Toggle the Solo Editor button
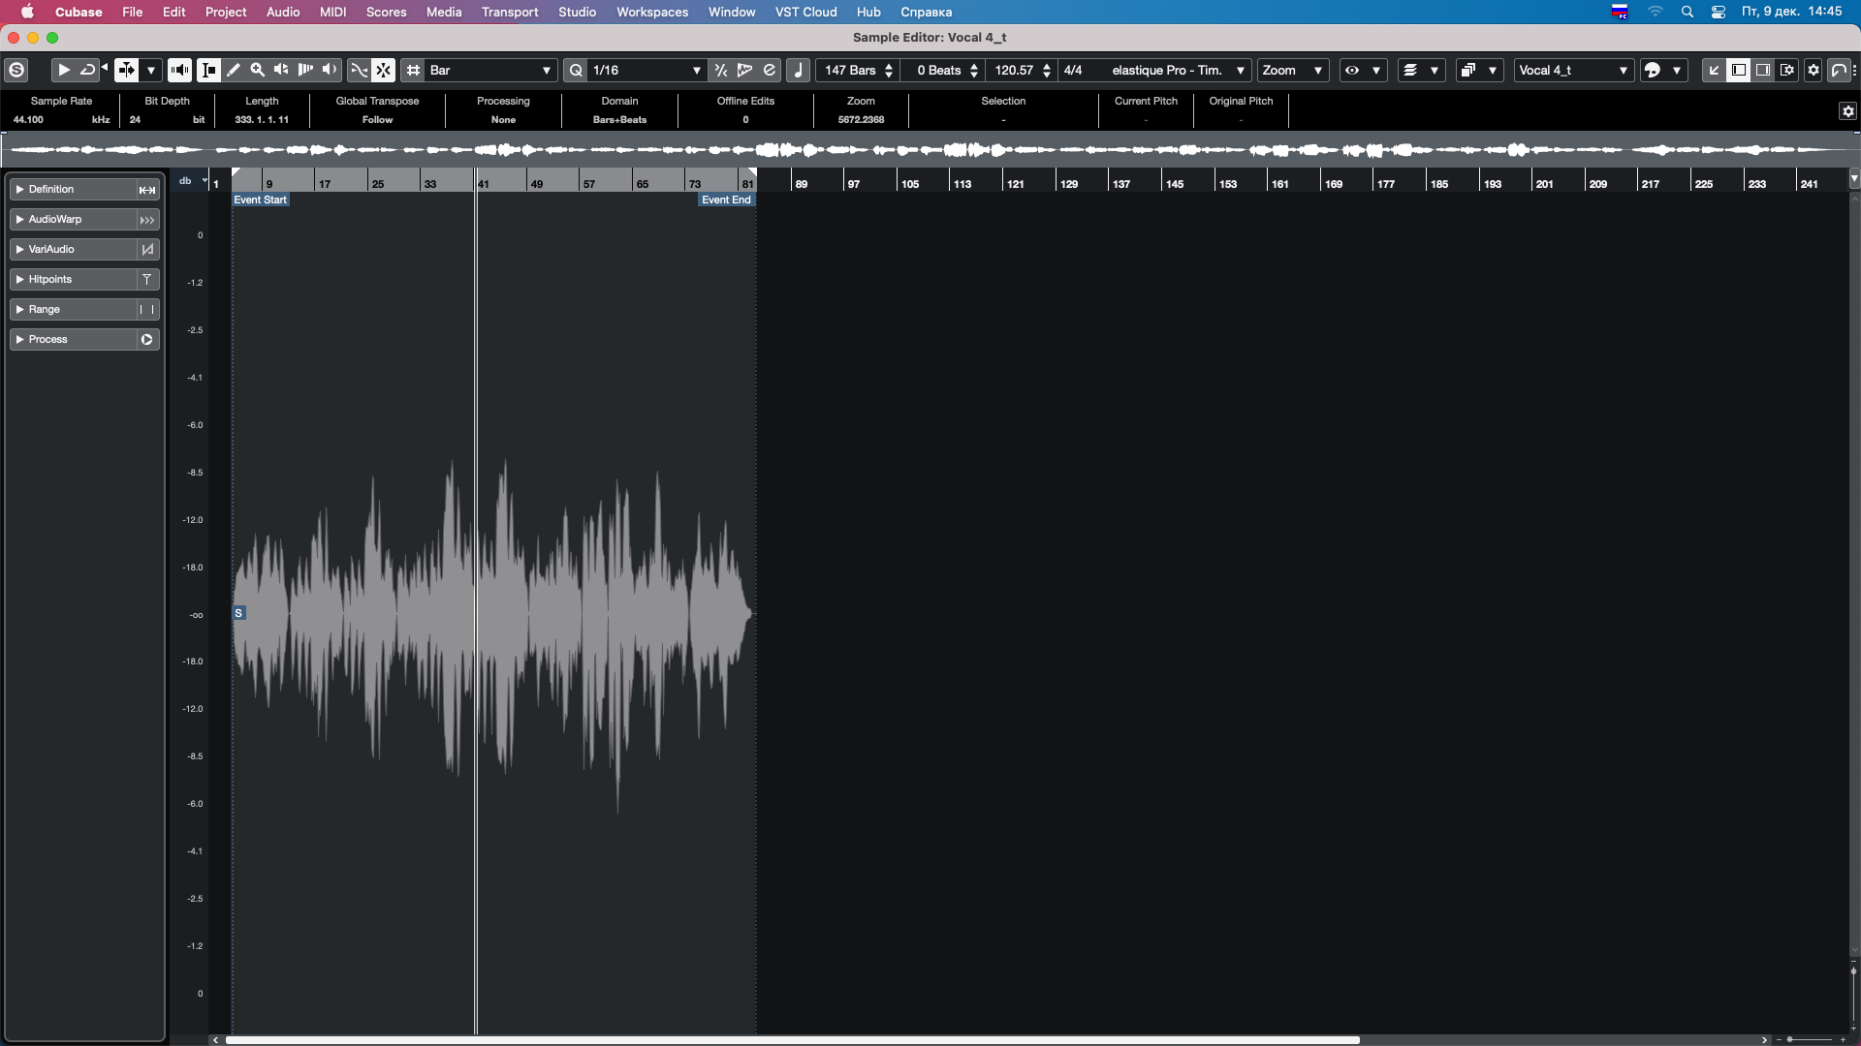This screenshot has height=1046, width=1861. click(16, 70)
